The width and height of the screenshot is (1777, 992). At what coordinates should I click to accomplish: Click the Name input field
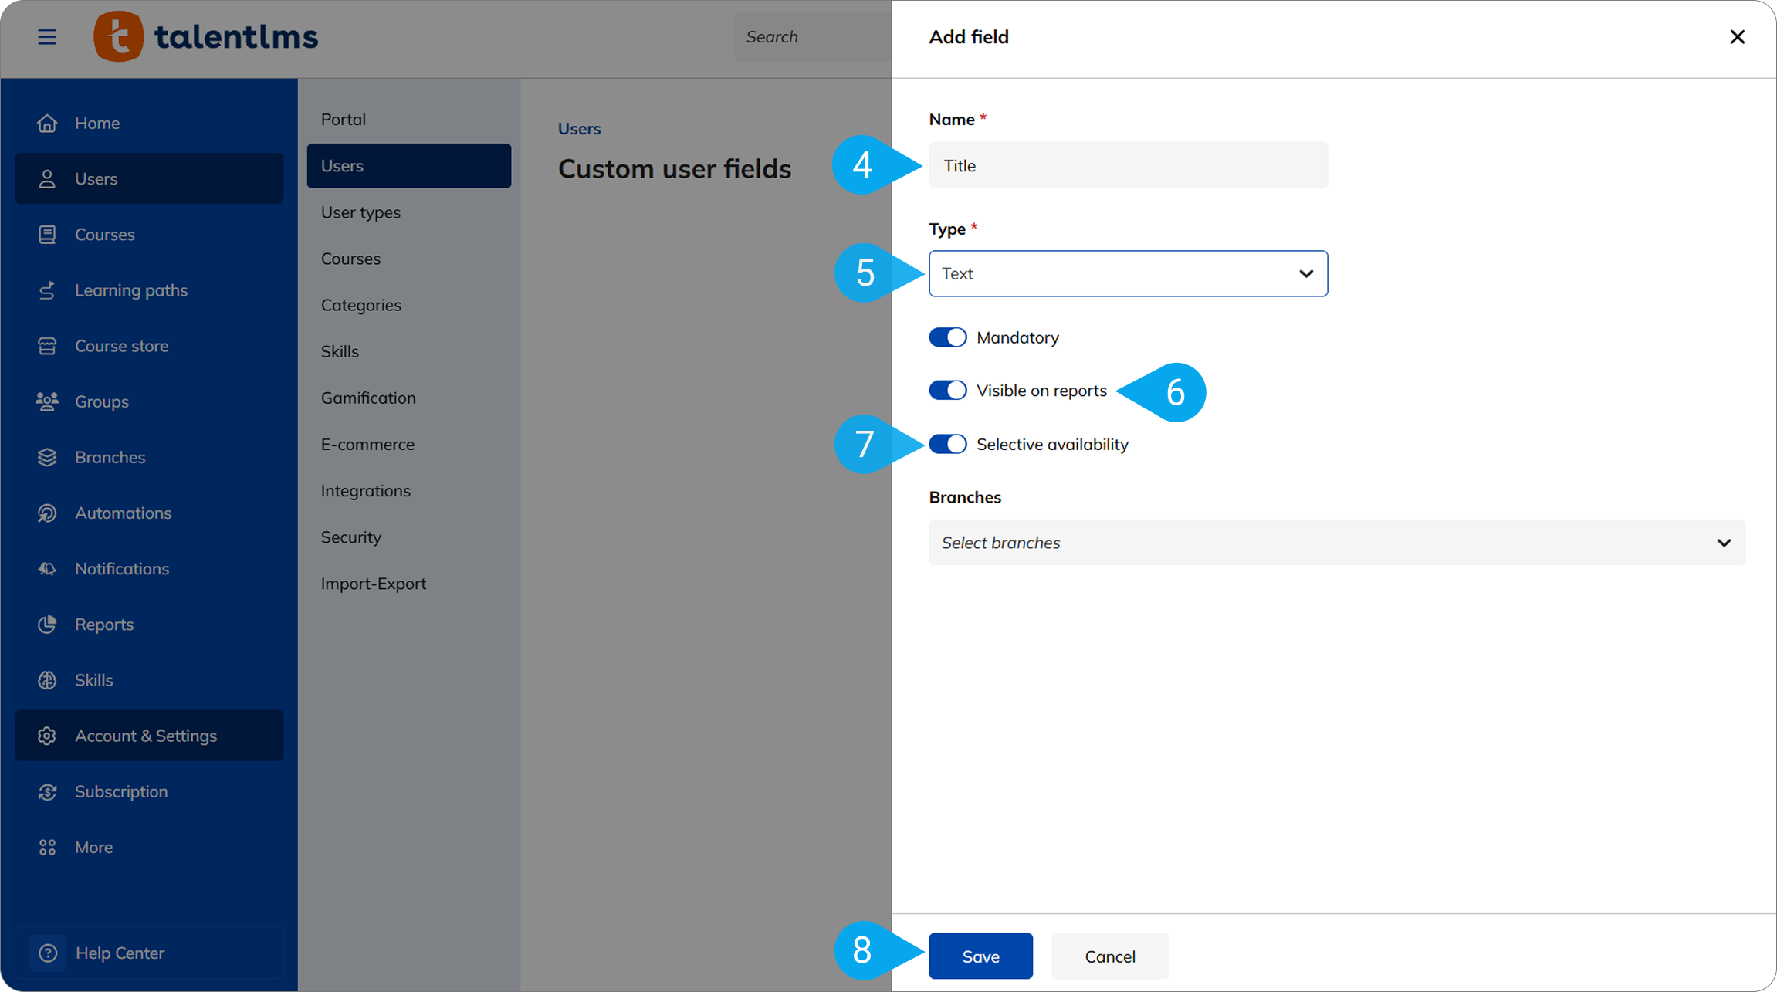coord(1128,165)
